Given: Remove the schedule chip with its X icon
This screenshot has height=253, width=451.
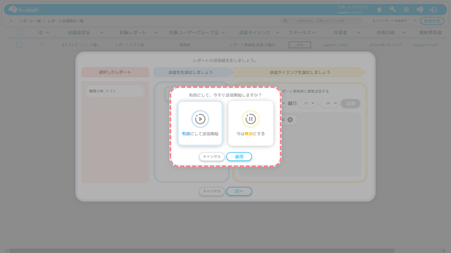Looking at the screenshot, I should click(290, 120).
